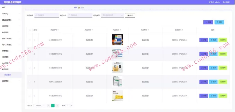Click 医疗挂号管理系统 title in header
The height and width of the screenshot is (112, 235).
tap(13, 2)
